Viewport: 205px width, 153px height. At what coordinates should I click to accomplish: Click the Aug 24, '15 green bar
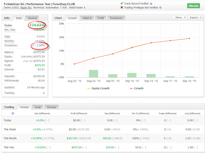pyautogui.click(x=93, y=74)
